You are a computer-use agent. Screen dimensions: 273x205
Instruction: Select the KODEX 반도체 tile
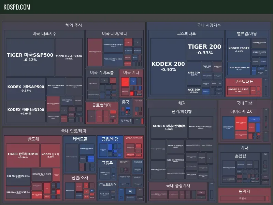(x=50, y=155)
